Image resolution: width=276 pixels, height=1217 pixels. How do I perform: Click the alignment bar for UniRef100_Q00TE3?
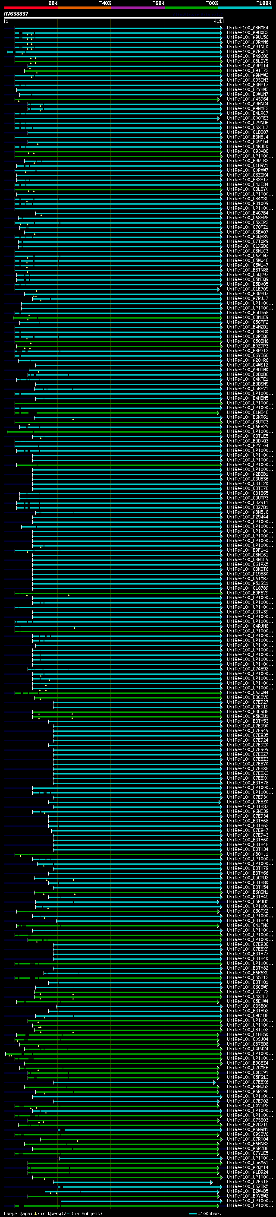(x=117, y=118)
